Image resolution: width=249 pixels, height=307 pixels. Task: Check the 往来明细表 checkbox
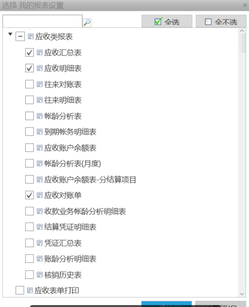[x=29, y=100]
